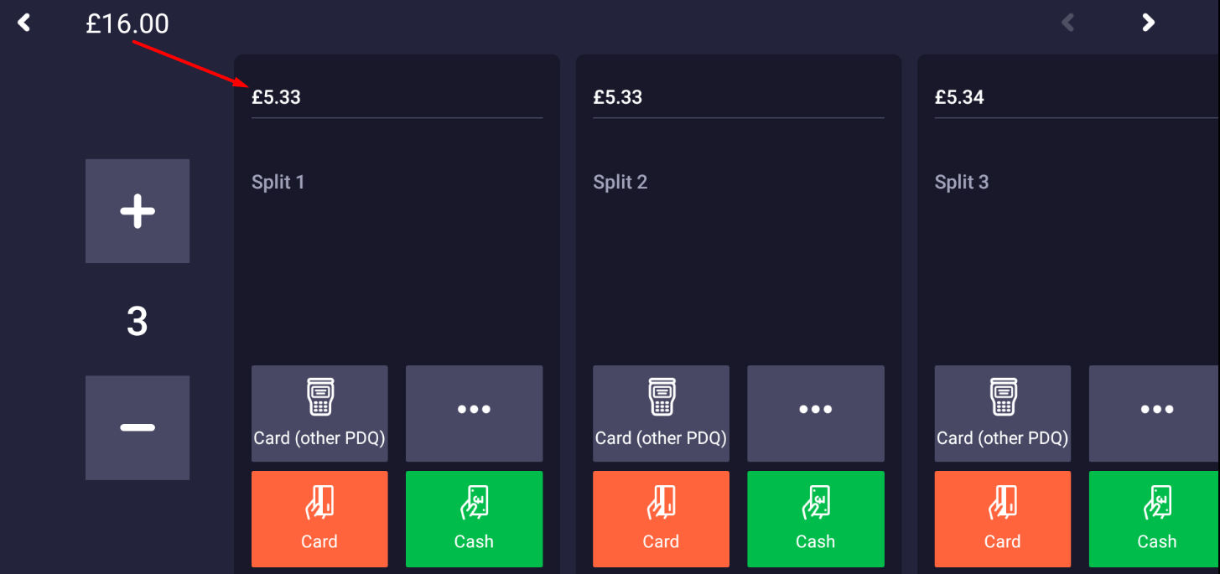Viewport: 1220px width, 574px height.
Task: Pay Split 2 with Card (other PDQ)
Action: click(661, 413)
